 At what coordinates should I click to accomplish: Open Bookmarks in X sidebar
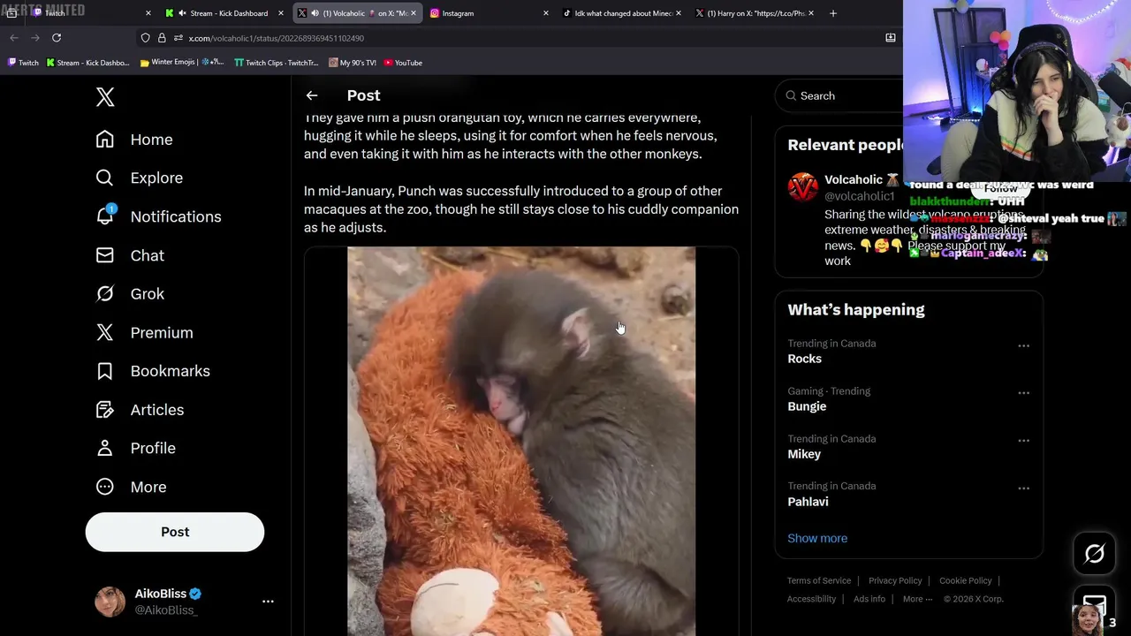coord(153,371)
